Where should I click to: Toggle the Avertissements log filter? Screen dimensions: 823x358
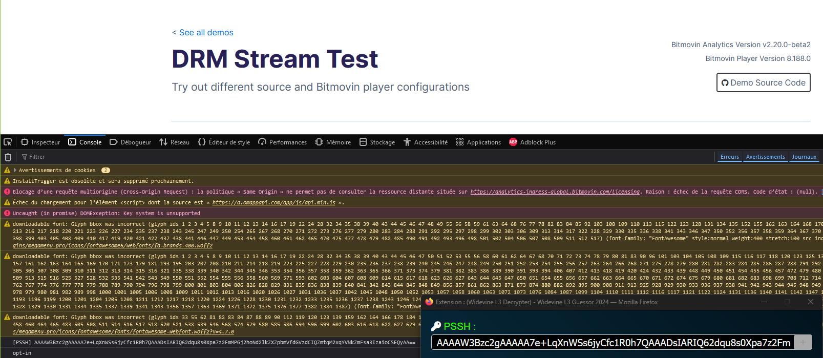(x=765, y=157)
